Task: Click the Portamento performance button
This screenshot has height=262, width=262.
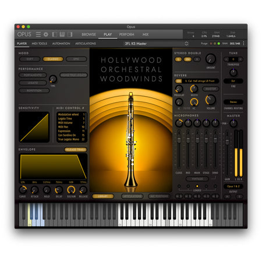Action: 33,75
